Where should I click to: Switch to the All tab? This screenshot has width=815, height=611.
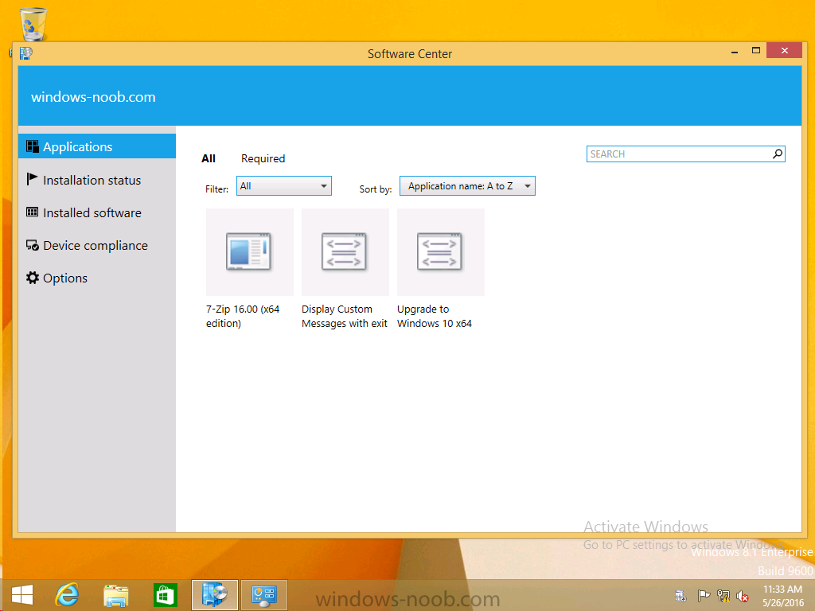(209, 158)
